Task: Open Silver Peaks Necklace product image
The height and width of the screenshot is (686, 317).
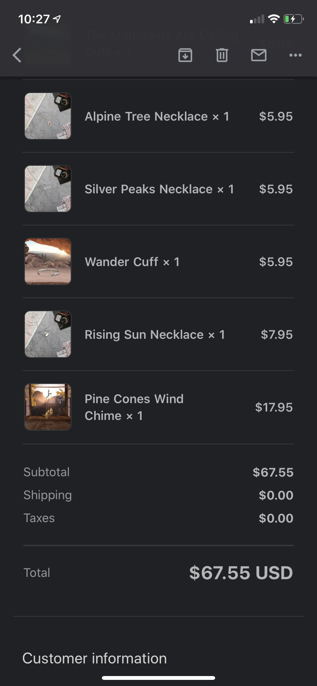Action: pos(48,189)
